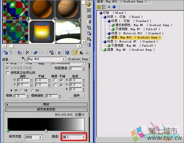
Task: Click sample slots scroll right arrow
Action: click(x=79, y=46)
